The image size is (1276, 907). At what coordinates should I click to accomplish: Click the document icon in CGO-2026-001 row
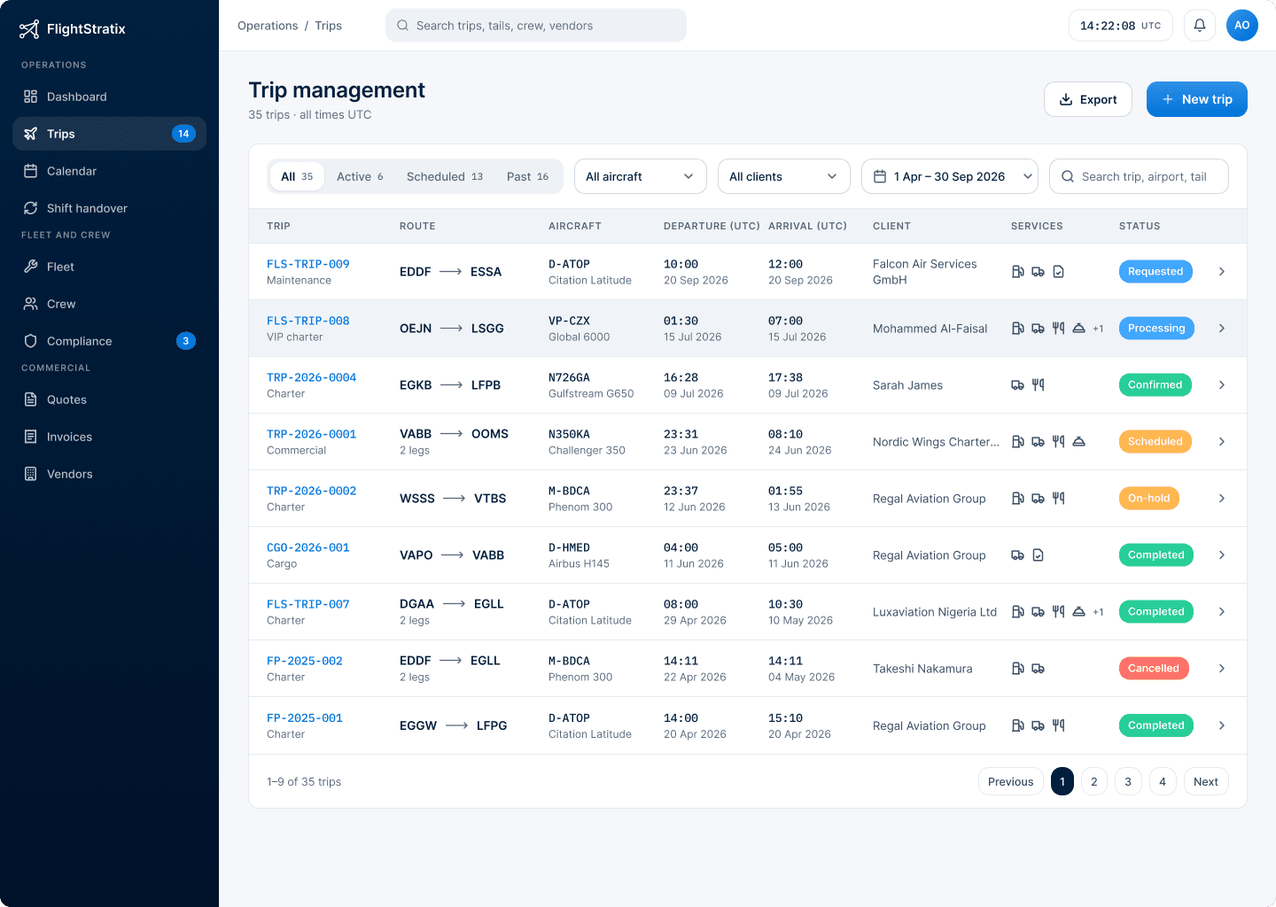pos(1039,555)
